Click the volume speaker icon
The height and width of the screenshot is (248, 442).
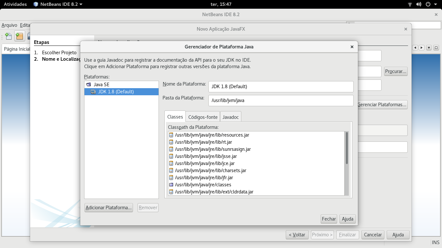pyautogui.click(x=419, y=4)
